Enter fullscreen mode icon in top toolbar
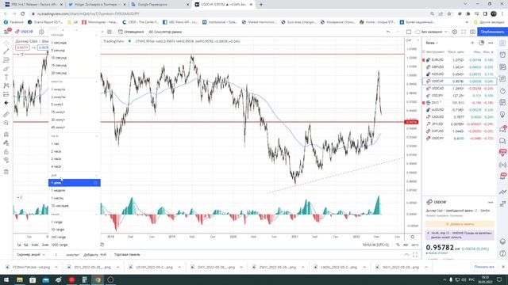 (x=464, y=32)
